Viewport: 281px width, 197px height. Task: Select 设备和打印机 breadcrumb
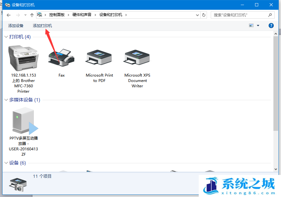111,15
